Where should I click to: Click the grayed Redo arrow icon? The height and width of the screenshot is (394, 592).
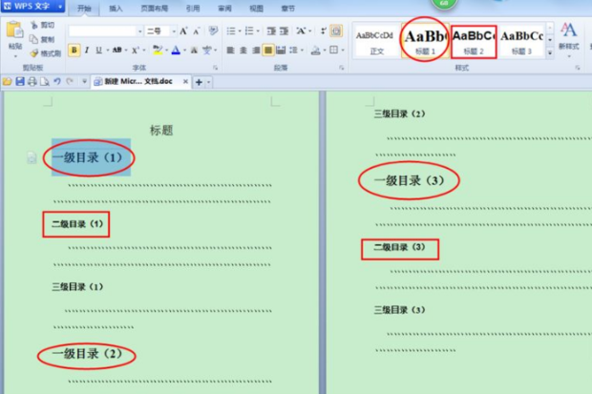[70, 81]
